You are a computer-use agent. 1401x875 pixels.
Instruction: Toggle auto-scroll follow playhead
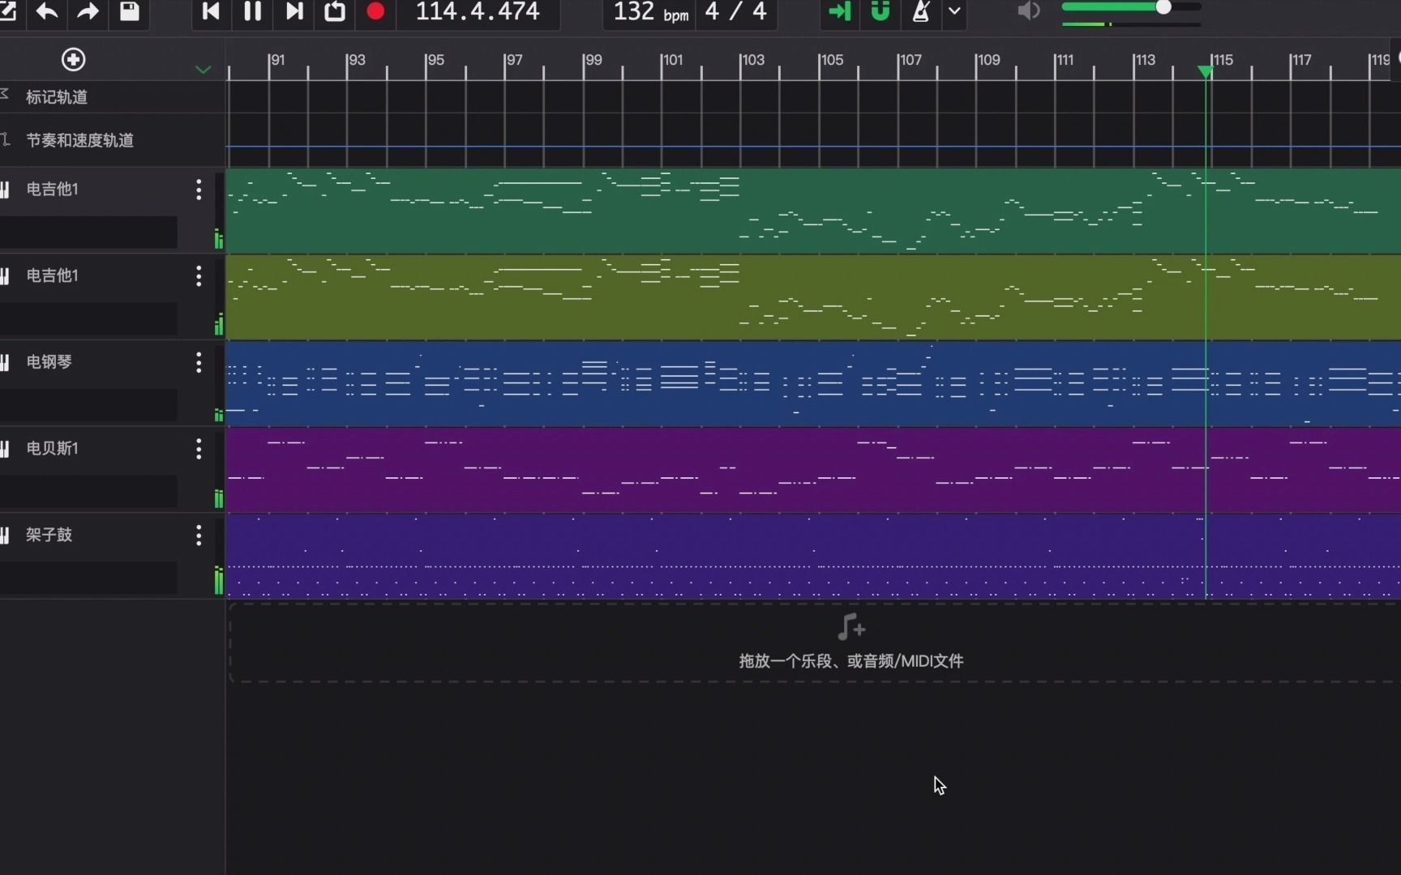tap(840, 11)
